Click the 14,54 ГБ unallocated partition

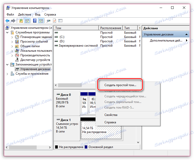(101, 130)
